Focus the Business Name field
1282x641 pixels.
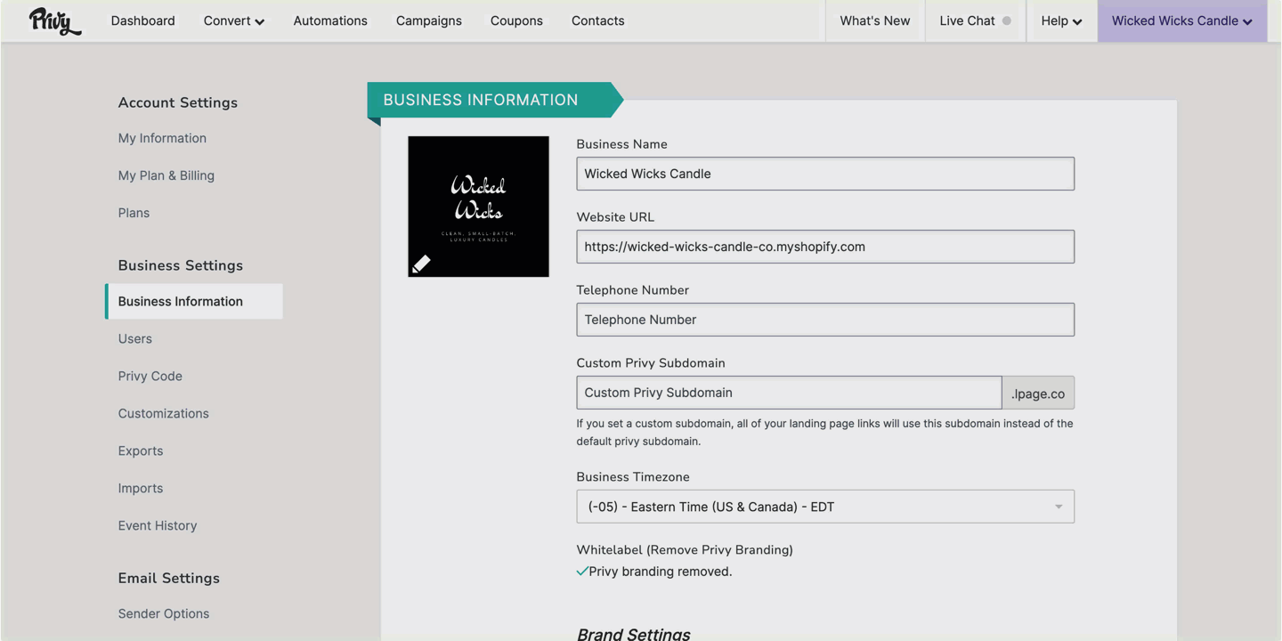[x=825, y=174]
